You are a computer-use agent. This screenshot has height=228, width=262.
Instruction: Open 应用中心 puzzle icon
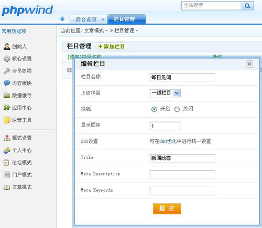[7, 108]
